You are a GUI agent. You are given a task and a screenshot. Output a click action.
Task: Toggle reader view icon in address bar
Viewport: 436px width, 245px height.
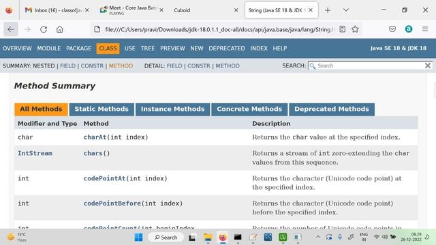[x=342, y=29]
